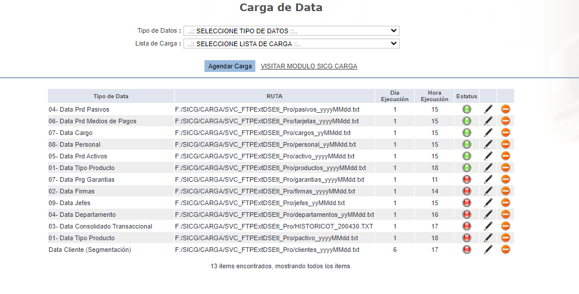The image size is (579, 294).
Task: Toggle red status of Data Cliente (Segmentación)
Action: (467, 250)
